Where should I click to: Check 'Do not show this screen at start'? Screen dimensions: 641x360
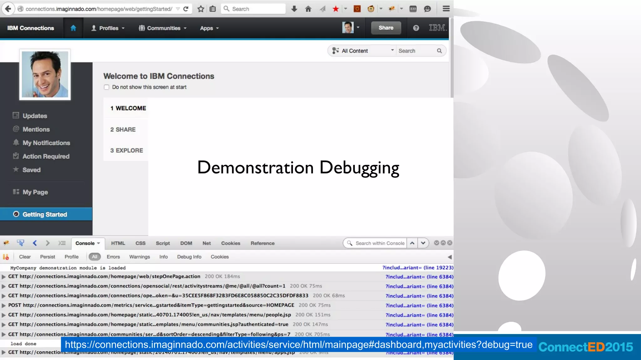tap(106, 87)
